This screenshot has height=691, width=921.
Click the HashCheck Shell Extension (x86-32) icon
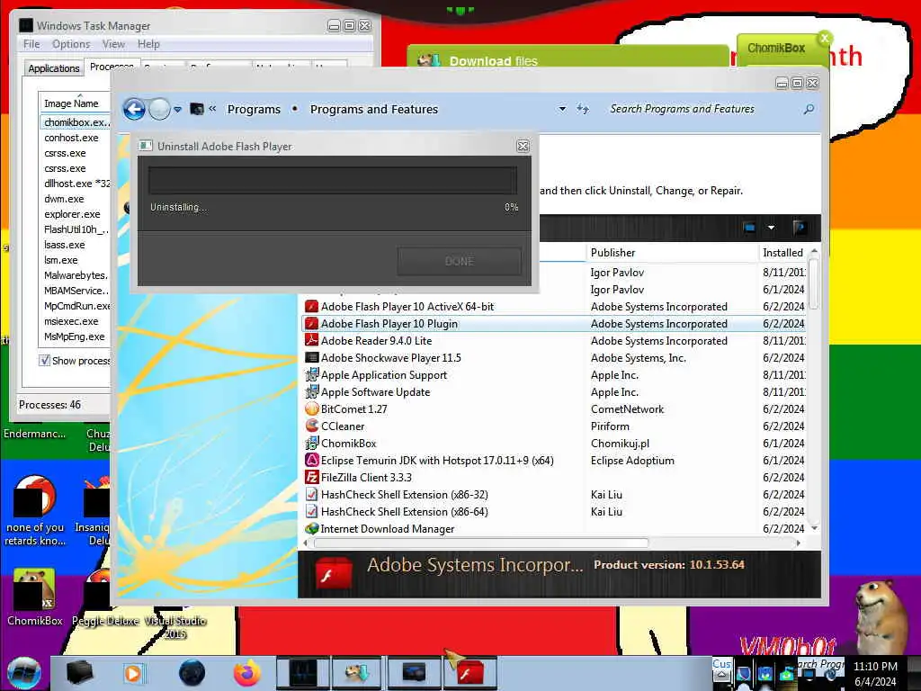[x=311, y=495]
